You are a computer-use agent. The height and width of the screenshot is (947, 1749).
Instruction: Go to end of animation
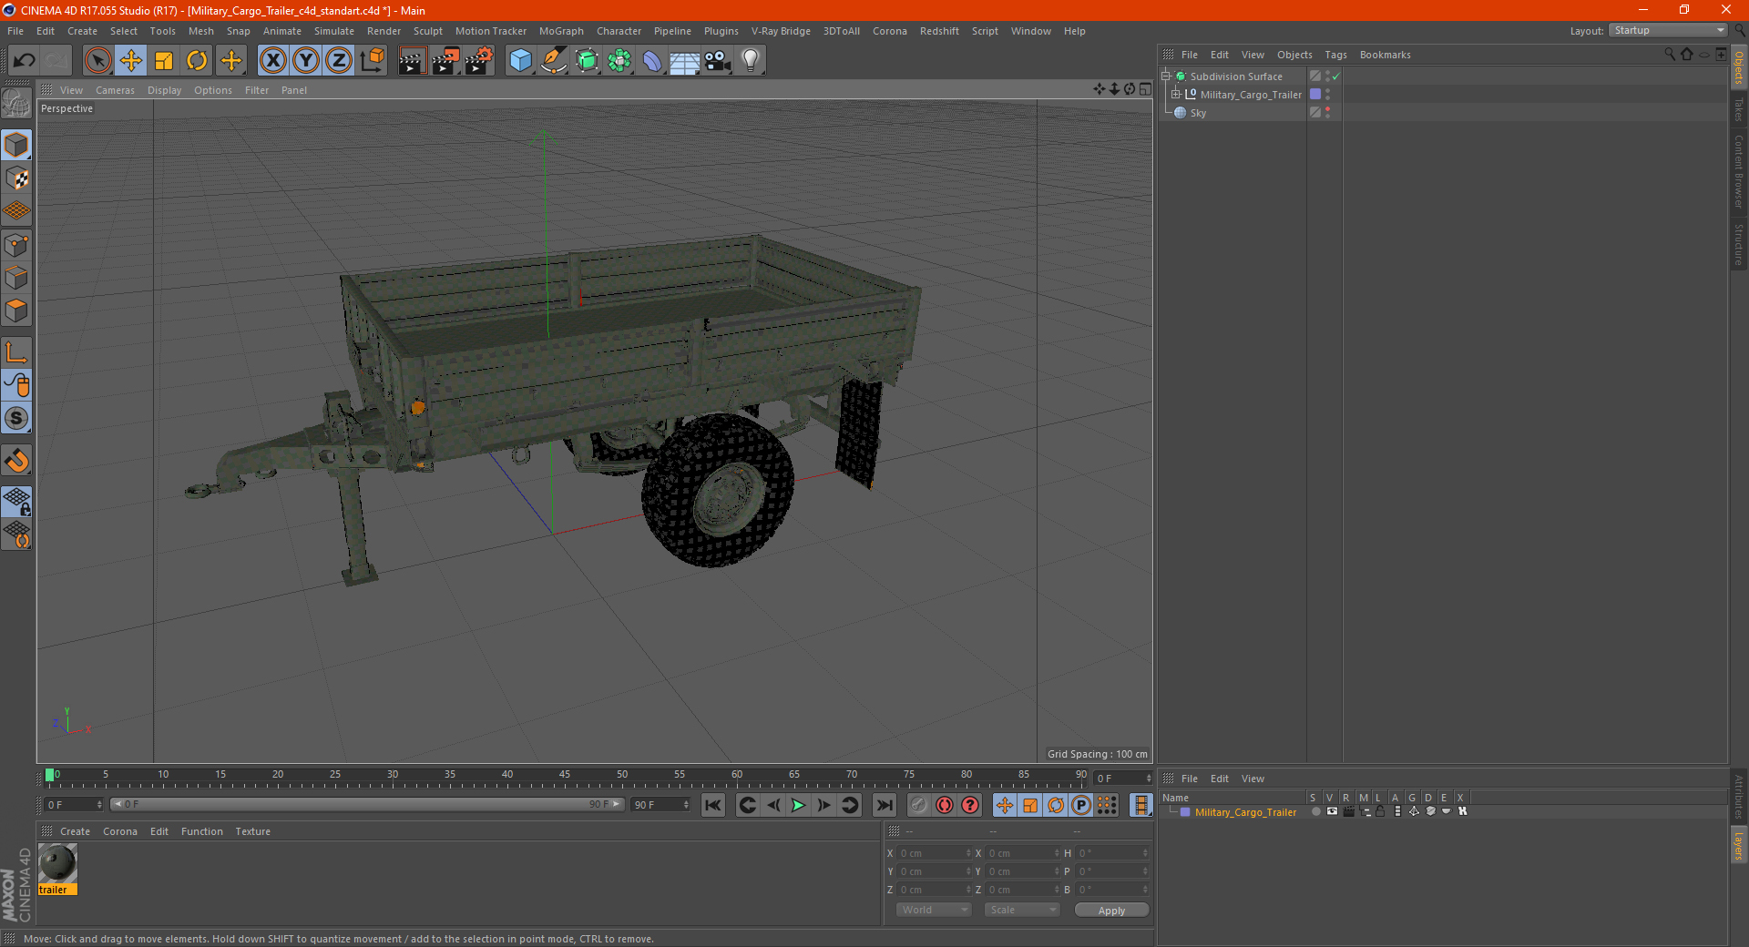tap(884, 805)
